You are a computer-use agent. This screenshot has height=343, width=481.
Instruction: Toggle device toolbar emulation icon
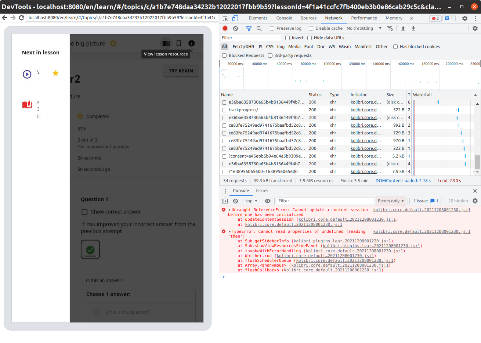[x=234, y=18]
